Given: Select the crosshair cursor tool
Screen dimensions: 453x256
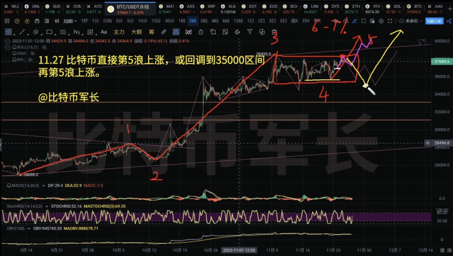Looking at the screenshot, I should coord(8,32).
